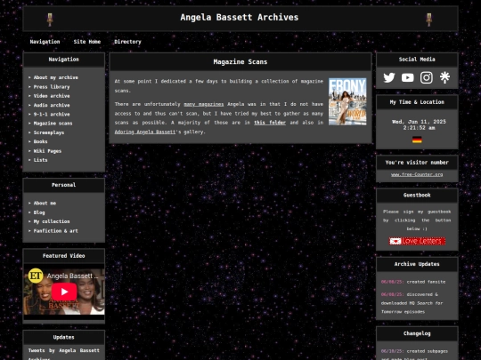
Task: Click the date and time display
Action: 419,124
